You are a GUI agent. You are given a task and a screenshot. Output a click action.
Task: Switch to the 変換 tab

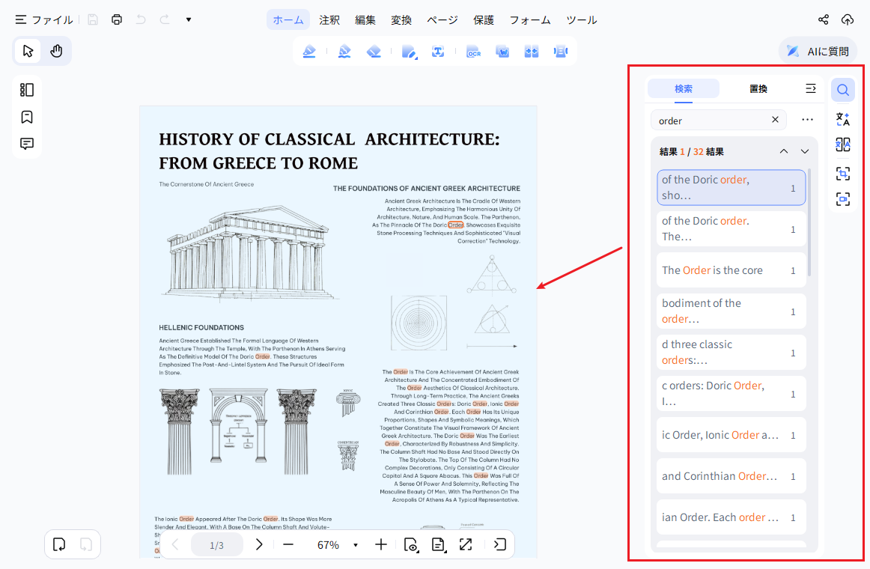click(401, 20)
